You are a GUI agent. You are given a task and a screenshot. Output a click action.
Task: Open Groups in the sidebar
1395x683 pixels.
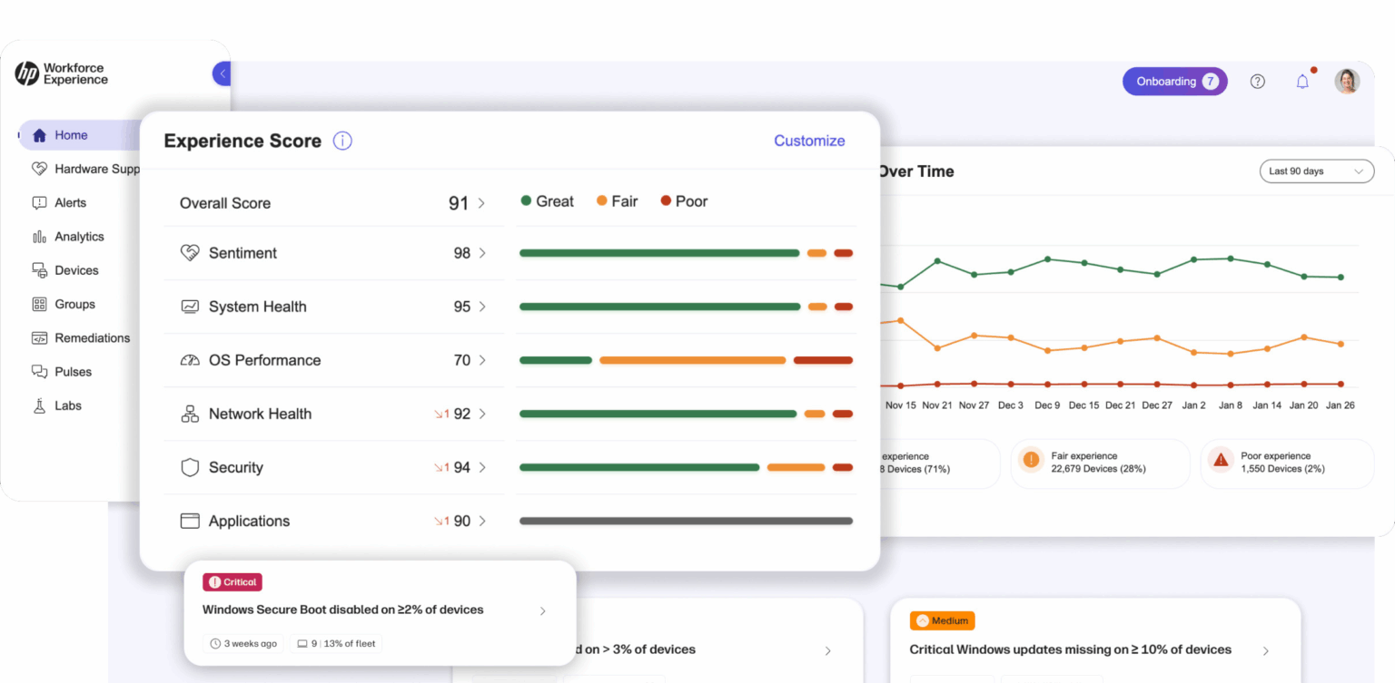[x=74, y=304]
